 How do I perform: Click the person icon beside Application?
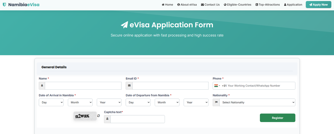[x=285, y=5]
